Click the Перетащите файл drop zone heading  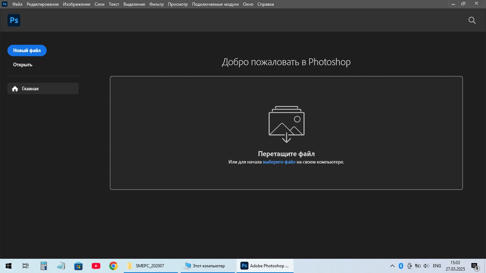click(x=286, y=154)
